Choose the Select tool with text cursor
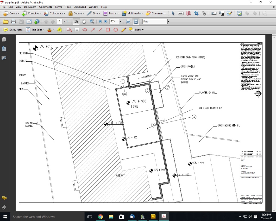 [76, 22]
